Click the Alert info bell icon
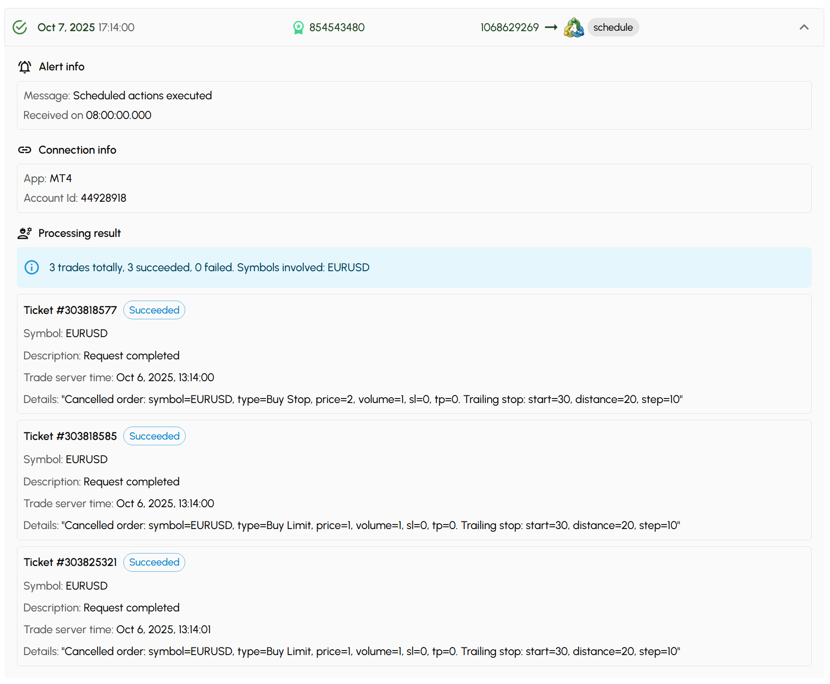This screenshot has width=830, height=684. (24, 67)
